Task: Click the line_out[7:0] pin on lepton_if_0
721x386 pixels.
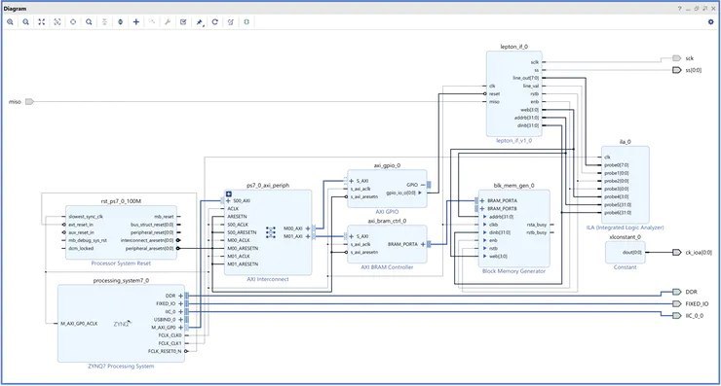Action: click(525, 78)
